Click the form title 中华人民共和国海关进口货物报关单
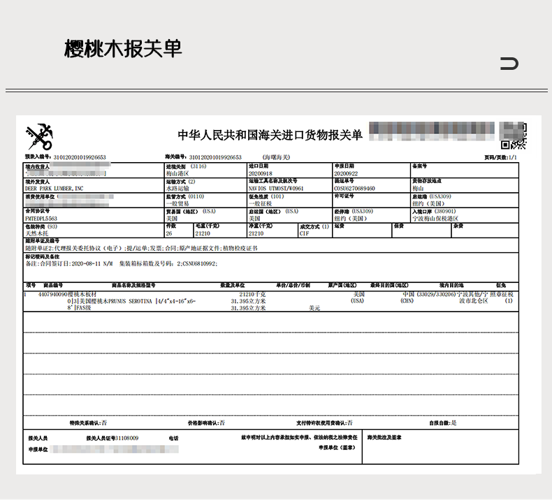The image size is (552, 501). pos(270,135)
